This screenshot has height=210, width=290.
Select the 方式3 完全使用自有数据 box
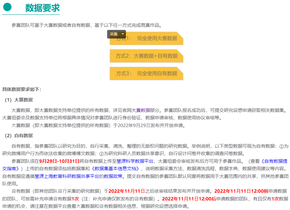click(147, 73)
